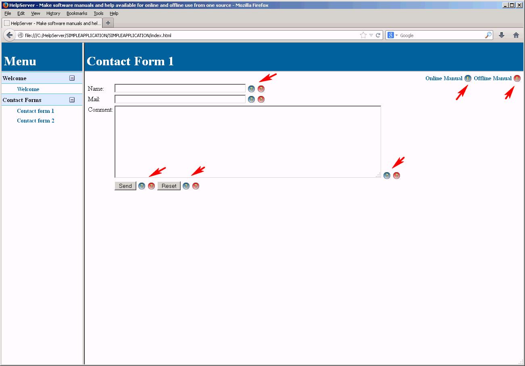Open the History menu
Viewport: 525px width, 366px height.
point(53,13)
